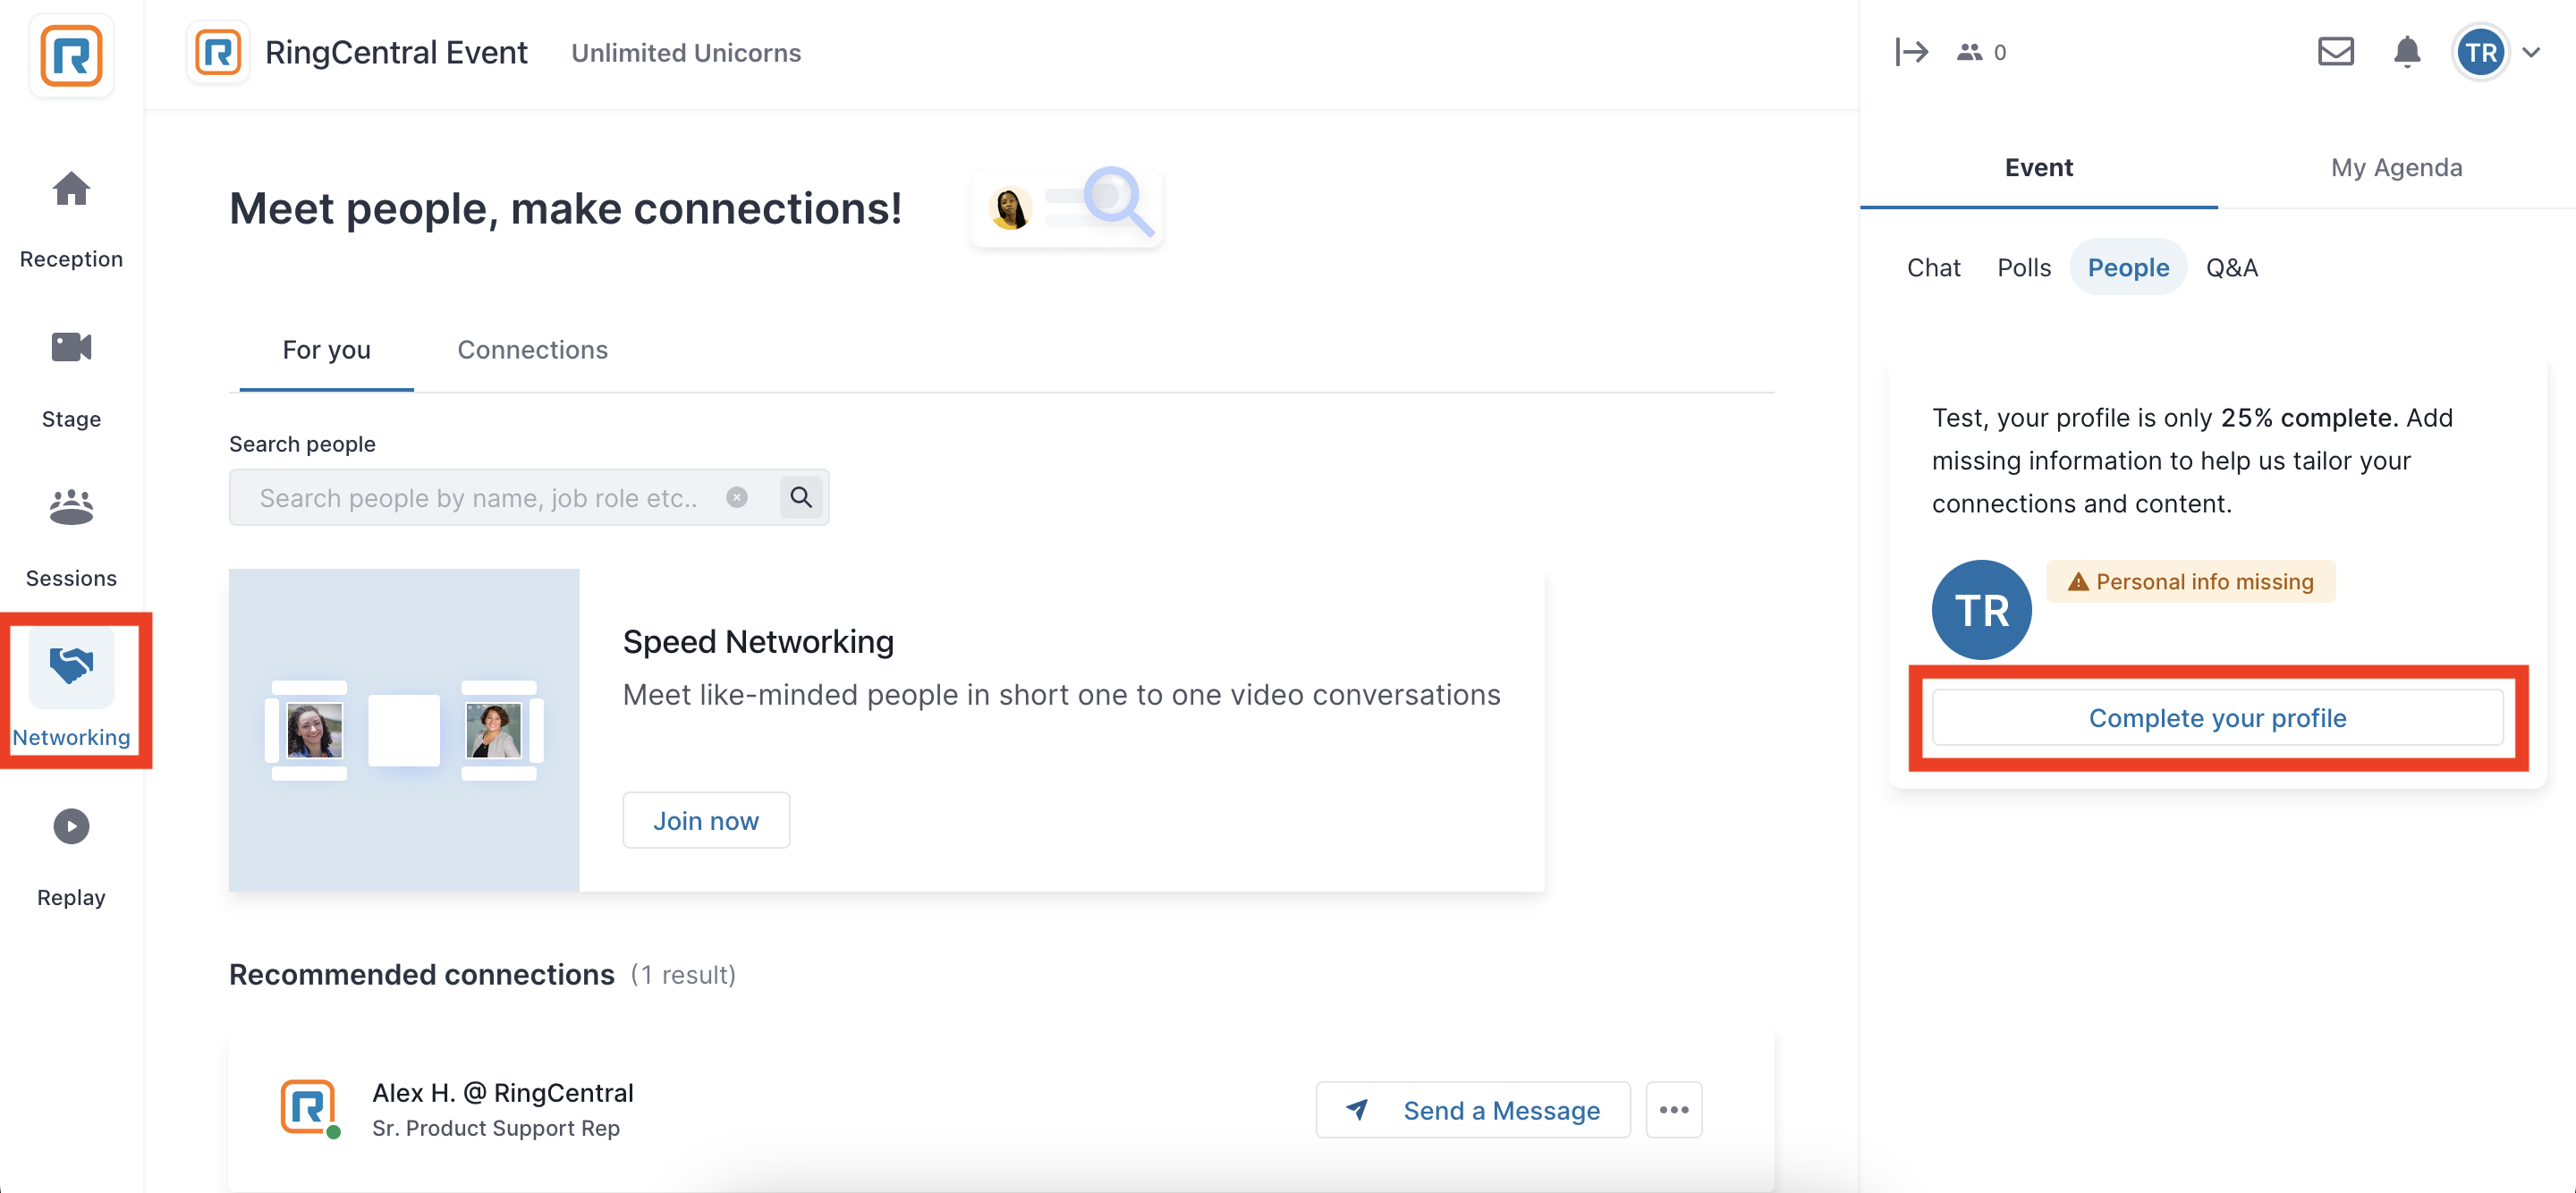Open more options for Alex H.
Image resolution: width=2576 pixels, height=1193 pixels.
click(x=1674, y=1109)
